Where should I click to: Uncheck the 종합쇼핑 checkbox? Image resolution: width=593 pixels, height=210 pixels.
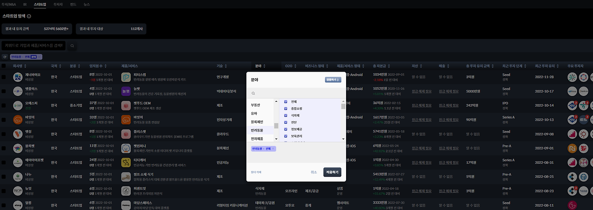click(x=286, y=108)
